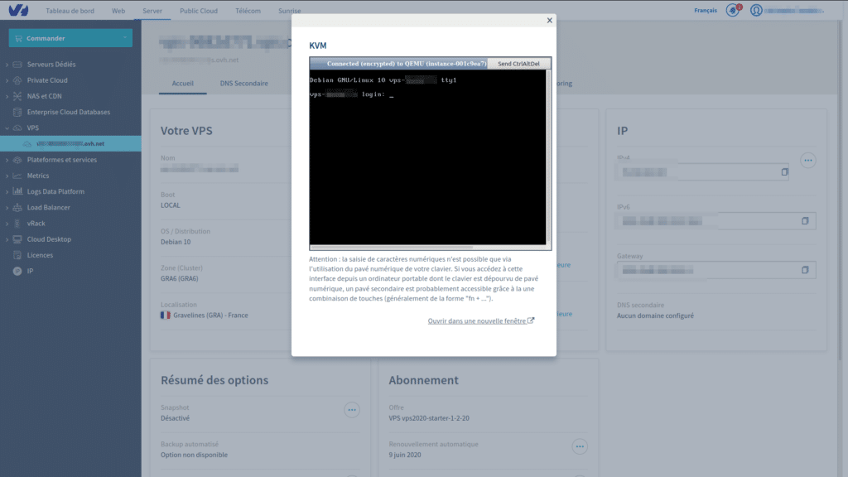This screenshot has width=848, height=477.
Task: Click the 'Aucun domaine configuré' text
Action: pos(655,316)
